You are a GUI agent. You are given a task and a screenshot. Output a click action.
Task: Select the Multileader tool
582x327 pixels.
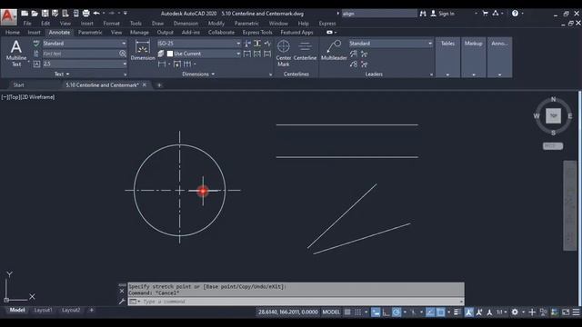pos(334,50)
